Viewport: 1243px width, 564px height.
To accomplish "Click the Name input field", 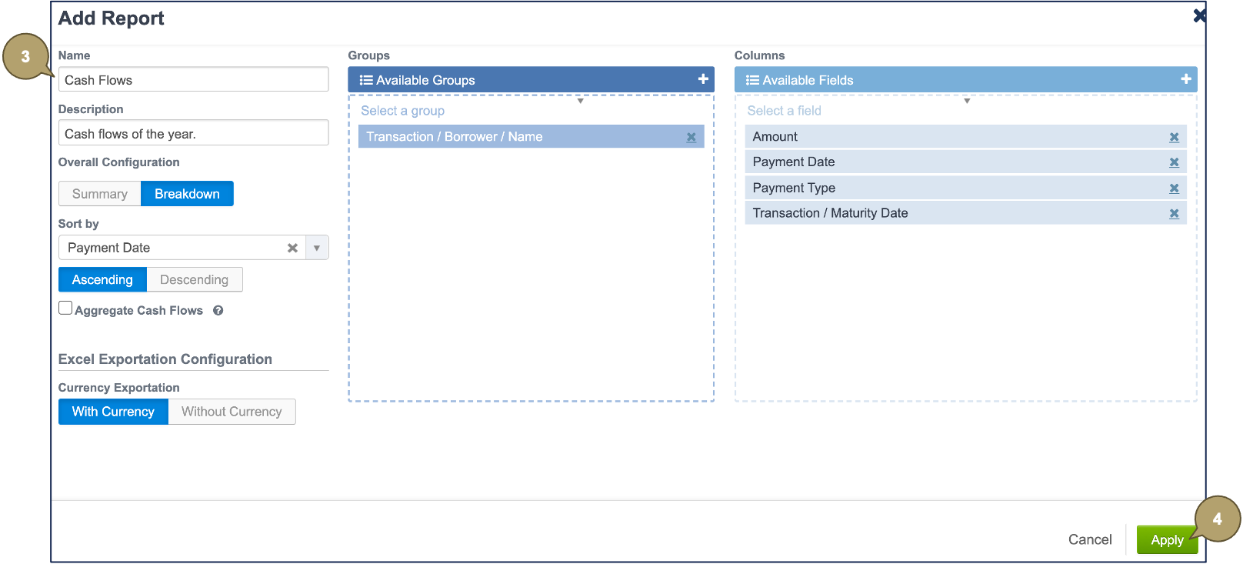I will pos(193,80).
